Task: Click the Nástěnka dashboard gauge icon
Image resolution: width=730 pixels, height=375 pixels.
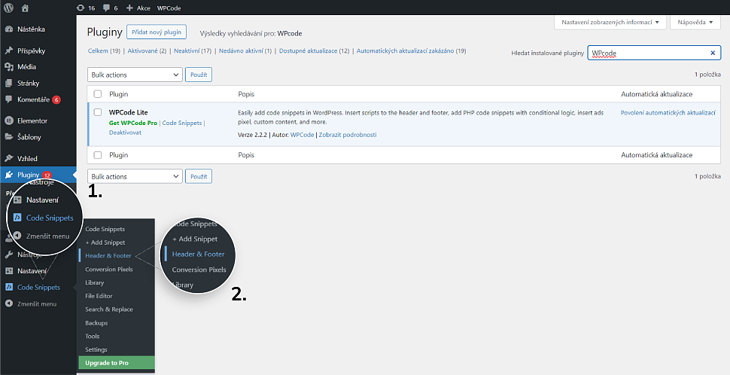Action: point(9,29)
